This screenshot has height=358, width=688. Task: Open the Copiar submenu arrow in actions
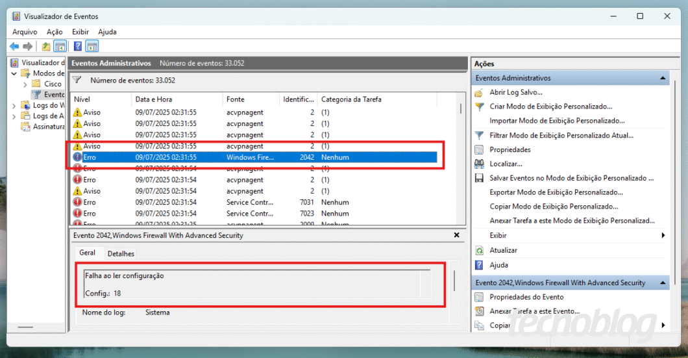[663, 325]
